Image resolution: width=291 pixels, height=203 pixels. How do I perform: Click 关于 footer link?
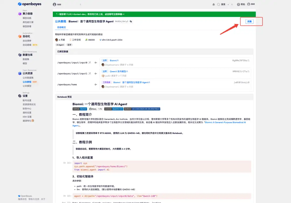tap(43, 199)
